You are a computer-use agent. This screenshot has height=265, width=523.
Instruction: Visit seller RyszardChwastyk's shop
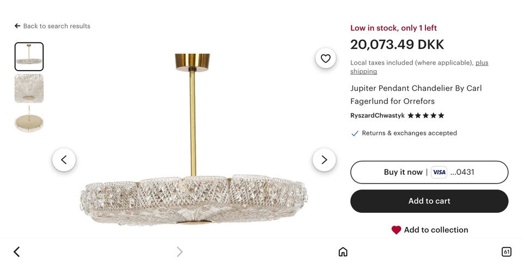pyautogui.click(x=377, y=116)
